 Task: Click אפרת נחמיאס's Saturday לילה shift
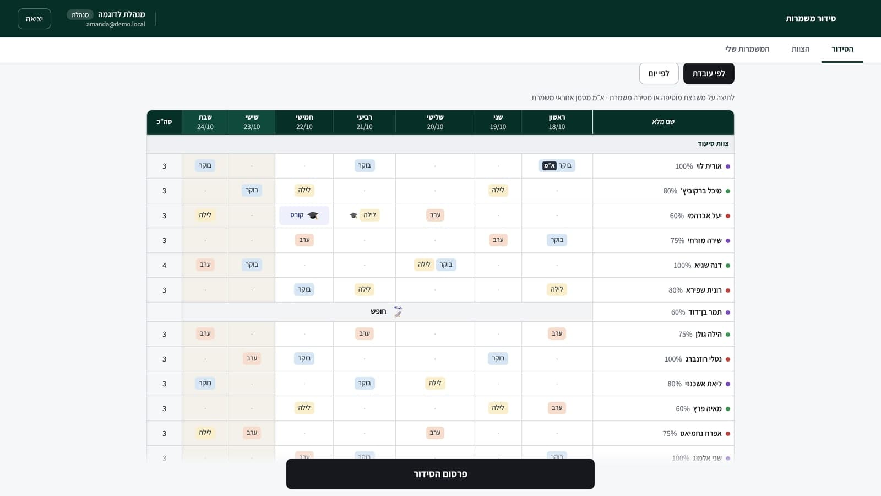[205, 433]
